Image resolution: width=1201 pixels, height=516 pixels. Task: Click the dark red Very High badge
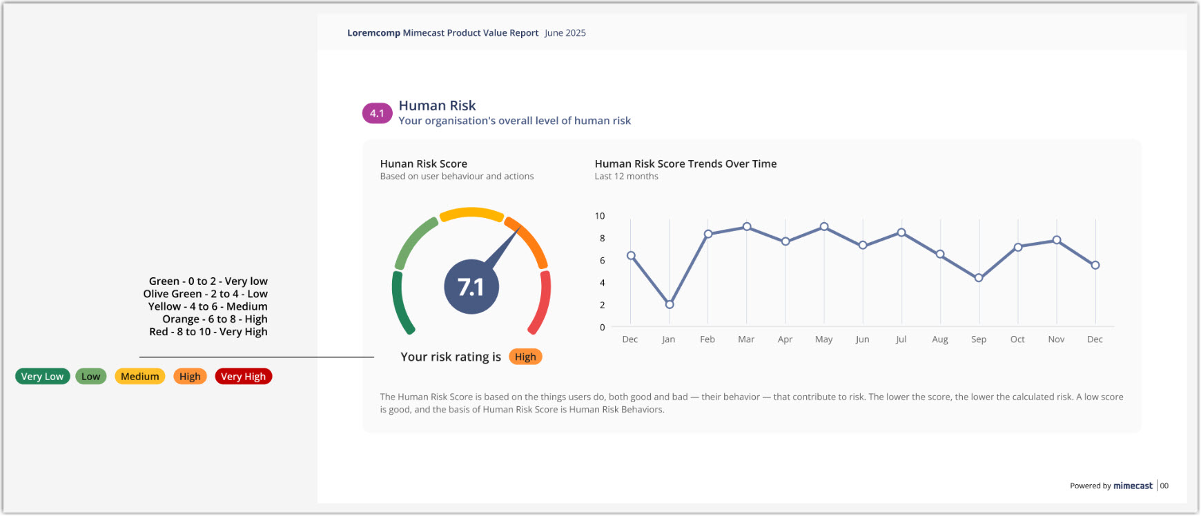point(243,377)
